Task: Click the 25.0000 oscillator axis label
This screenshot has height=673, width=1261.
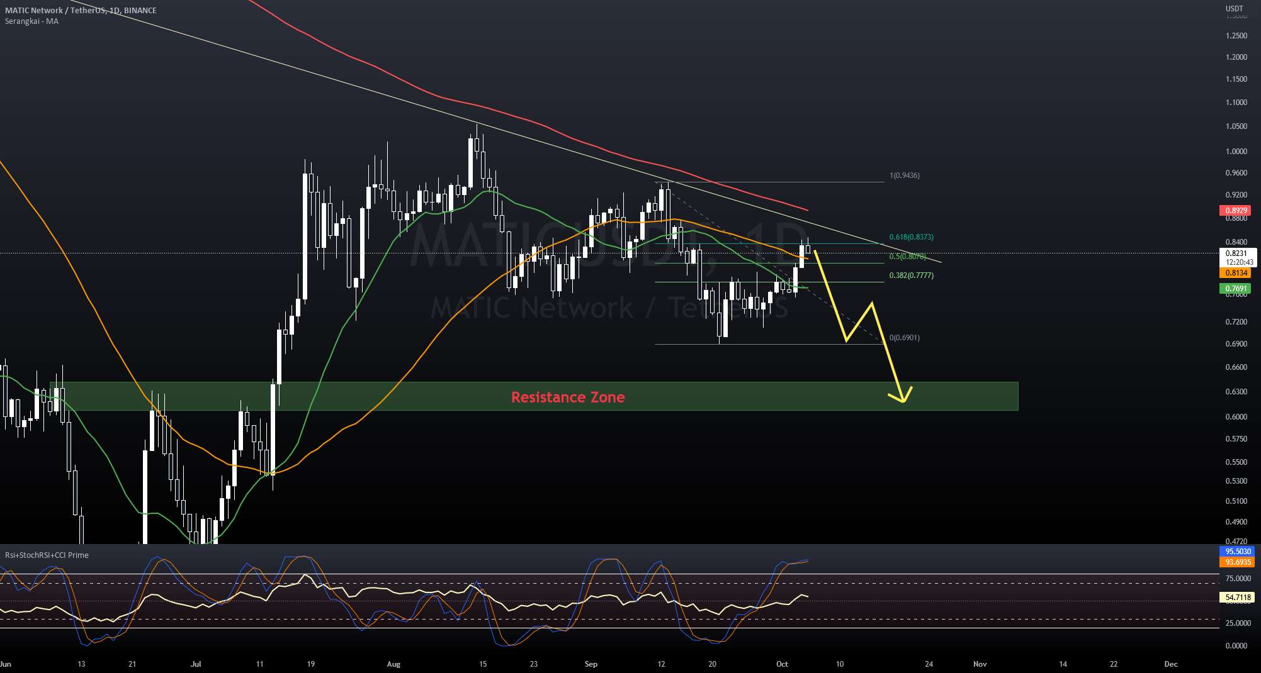Action: point(1238,623)
